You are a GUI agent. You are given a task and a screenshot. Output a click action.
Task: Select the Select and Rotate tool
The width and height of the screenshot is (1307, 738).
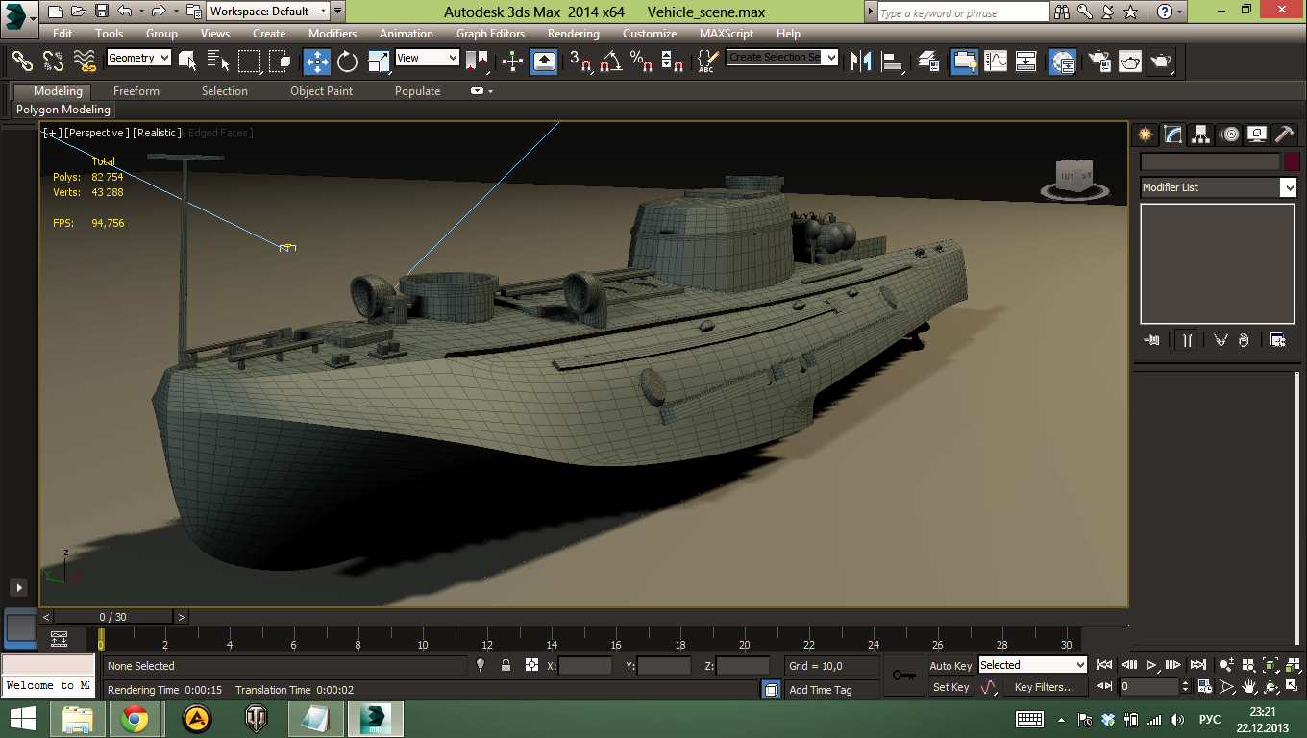[x=347, y=61]
